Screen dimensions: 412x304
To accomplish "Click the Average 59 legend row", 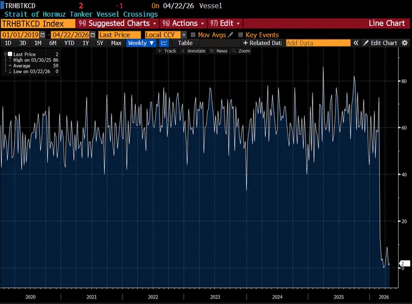I will 34,65.
